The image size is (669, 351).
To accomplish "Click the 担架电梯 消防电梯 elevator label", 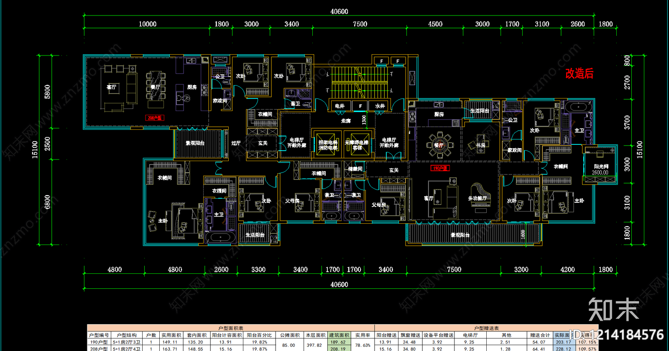I will pos(328,145).
